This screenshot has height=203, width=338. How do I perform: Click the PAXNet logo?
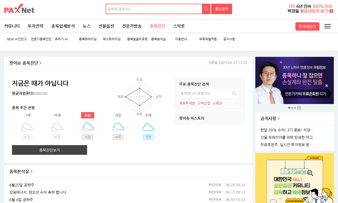[19, 9]
